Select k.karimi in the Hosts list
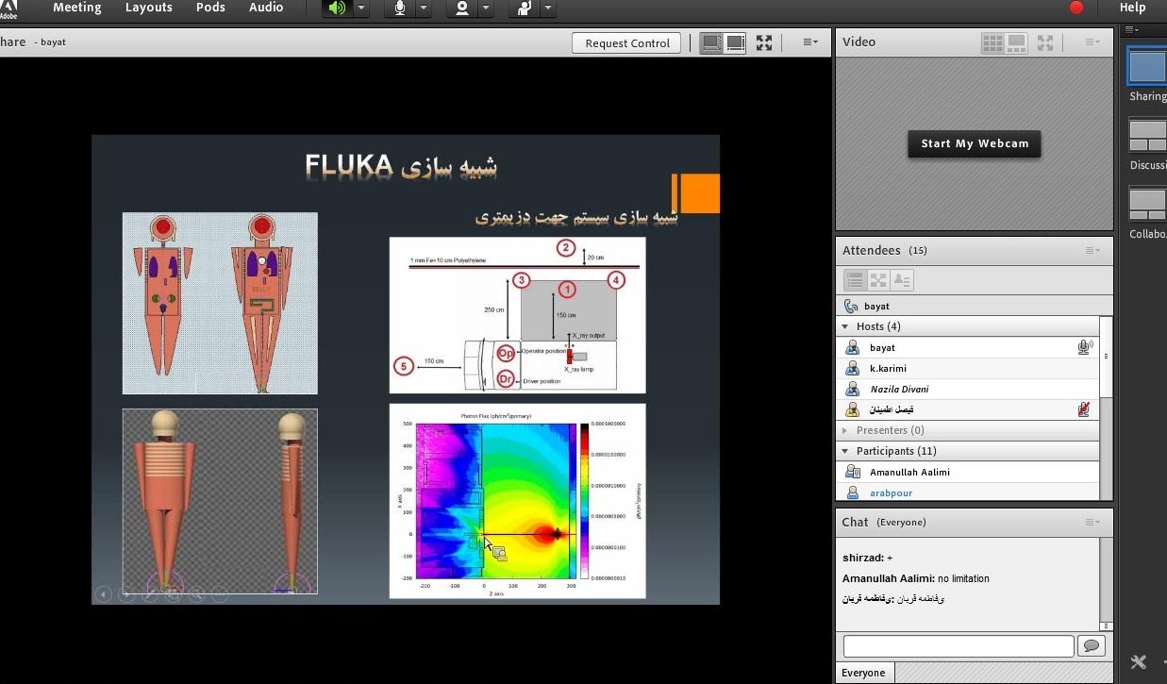 click(968, 368)
